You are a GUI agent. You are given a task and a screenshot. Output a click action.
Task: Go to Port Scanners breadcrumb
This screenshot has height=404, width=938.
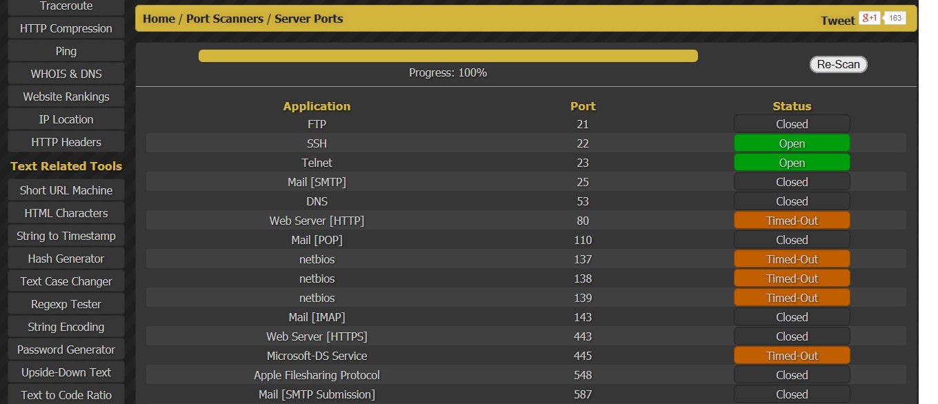pos(225,19)
